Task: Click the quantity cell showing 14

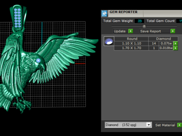Action: coord(154,43)
